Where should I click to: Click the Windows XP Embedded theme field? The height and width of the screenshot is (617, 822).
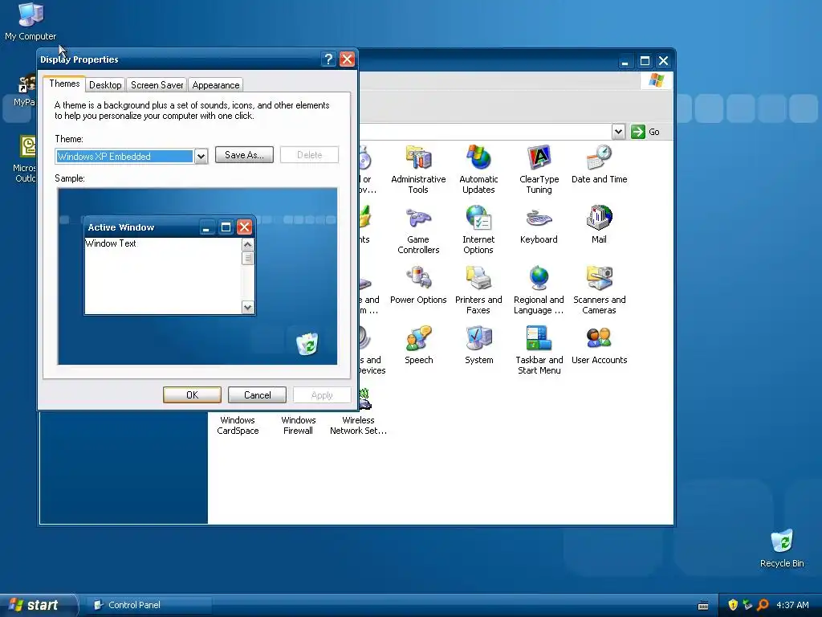pos(124,157)
